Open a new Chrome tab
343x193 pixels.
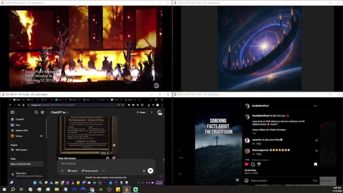pyautogui.click(x=139, y=100)
